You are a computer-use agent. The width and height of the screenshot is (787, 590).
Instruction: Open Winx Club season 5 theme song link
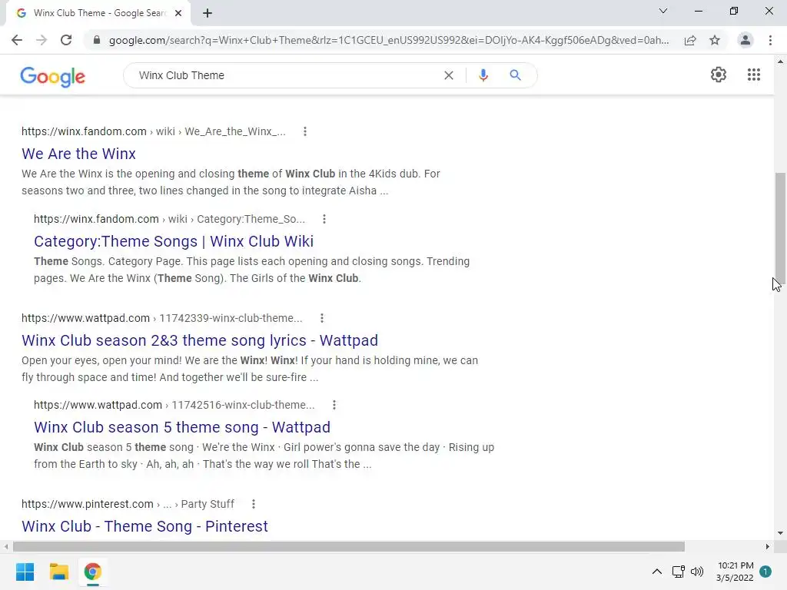click(x=182, y=427)
